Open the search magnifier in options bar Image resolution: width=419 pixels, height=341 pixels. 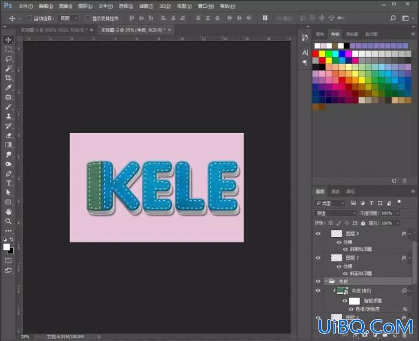(392, 18)
